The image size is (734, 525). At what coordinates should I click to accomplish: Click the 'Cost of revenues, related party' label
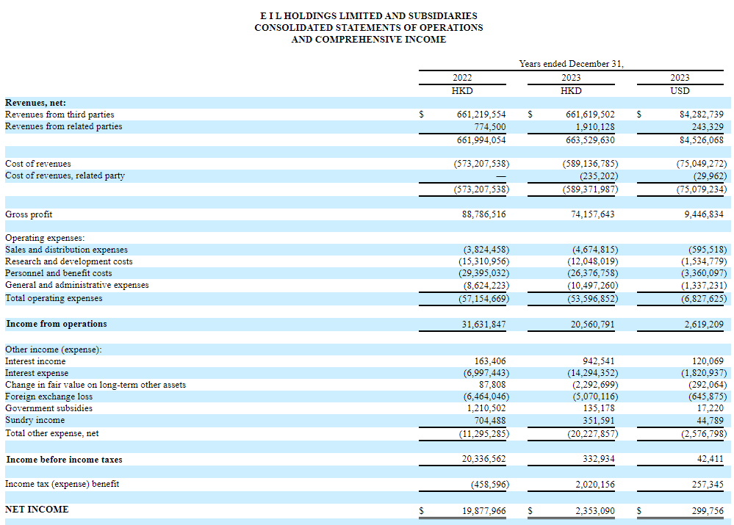pyautogui.click(x=65, y=175)
